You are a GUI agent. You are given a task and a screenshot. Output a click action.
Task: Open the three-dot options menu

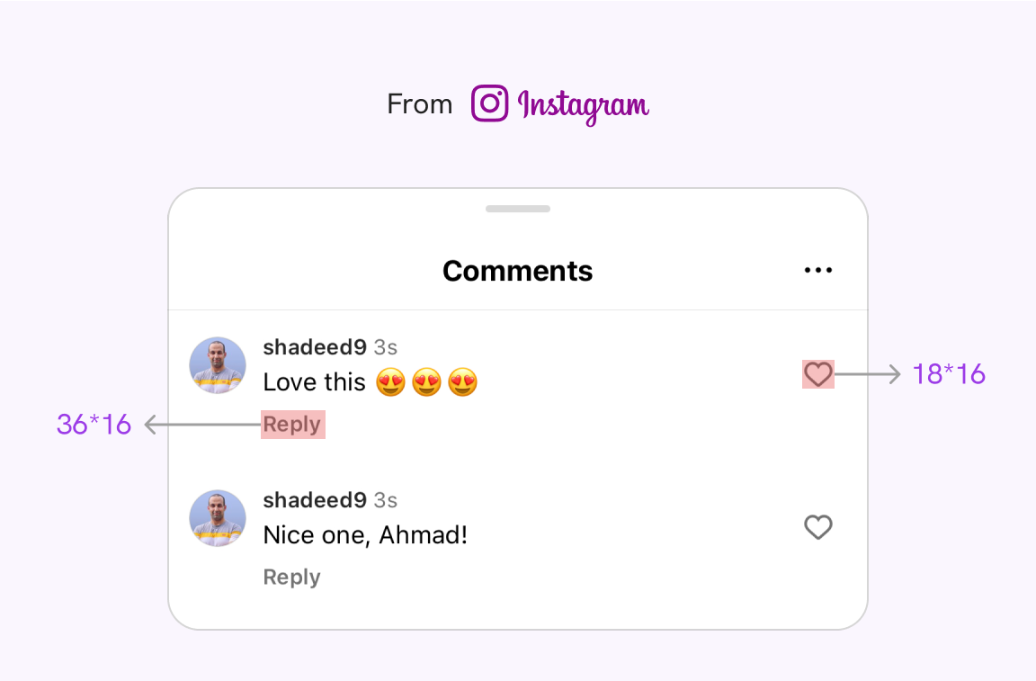coord(817,270)
